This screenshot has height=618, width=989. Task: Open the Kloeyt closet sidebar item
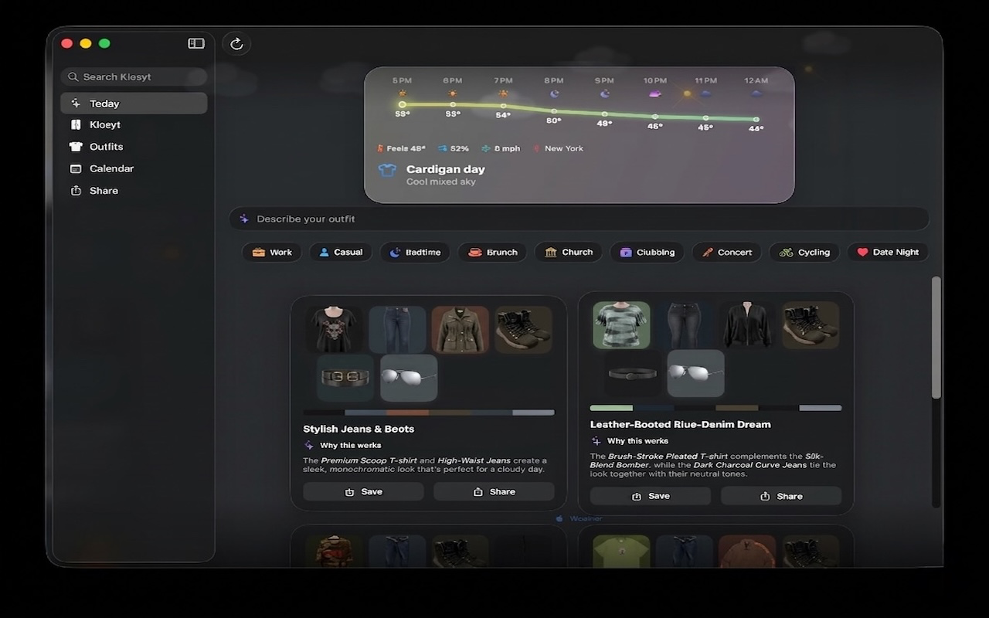[134, 124]
